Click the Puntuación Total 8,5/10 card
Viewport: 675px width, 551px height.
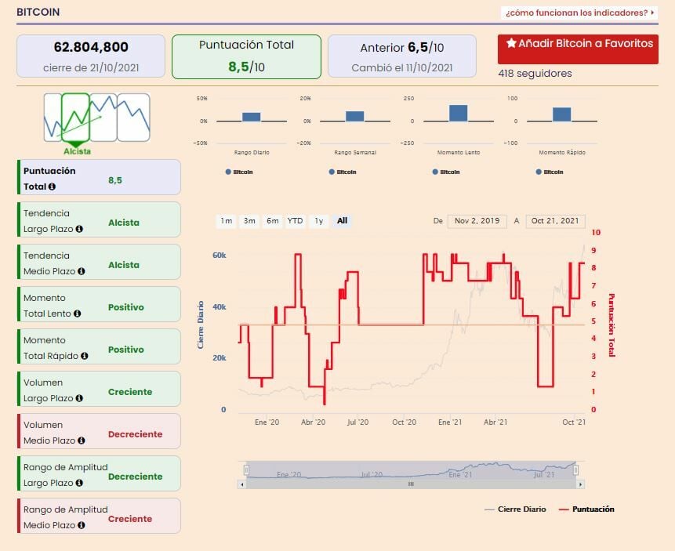(x=247, y=56)
